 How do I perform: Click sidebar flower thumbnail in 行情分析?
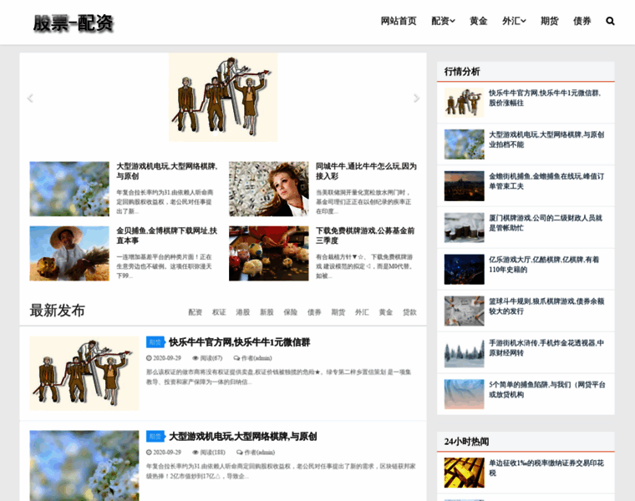click(464, 144)
